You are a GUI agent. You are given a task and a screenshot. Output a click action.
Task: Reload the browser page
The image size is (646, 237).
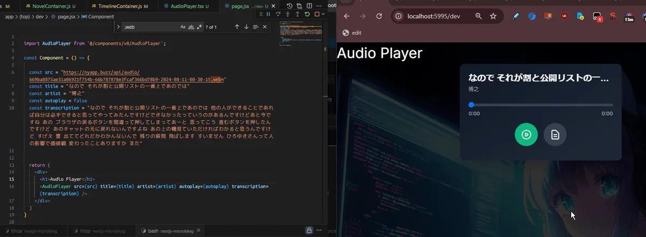(x=379, y=16)
